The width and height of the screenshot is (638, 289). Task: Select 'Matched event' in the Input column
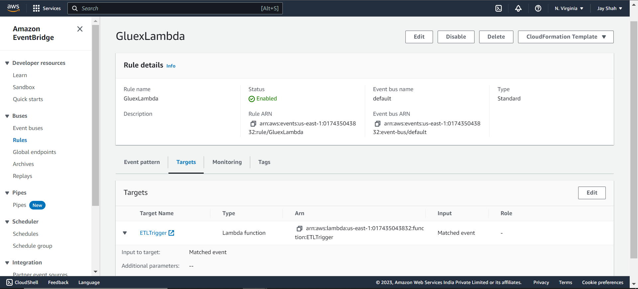[x=456, y=233]
